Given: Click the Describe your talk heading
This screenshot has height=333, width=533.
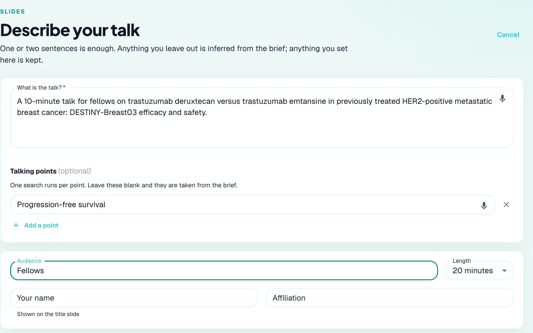Looking at the screenshot, I should (x=70, y=30).
